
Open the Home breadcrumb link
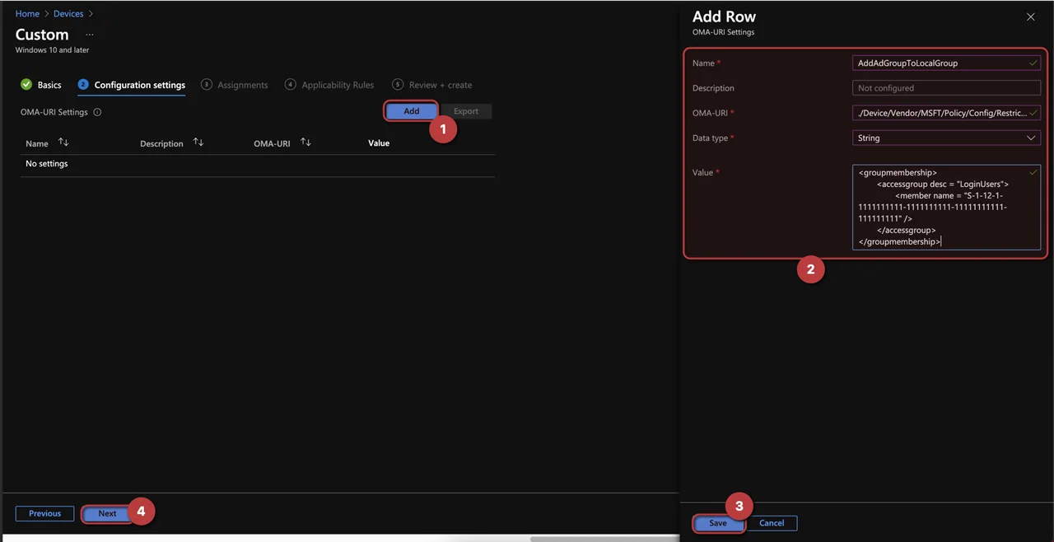pyautogui.click(x=27, y=14)
